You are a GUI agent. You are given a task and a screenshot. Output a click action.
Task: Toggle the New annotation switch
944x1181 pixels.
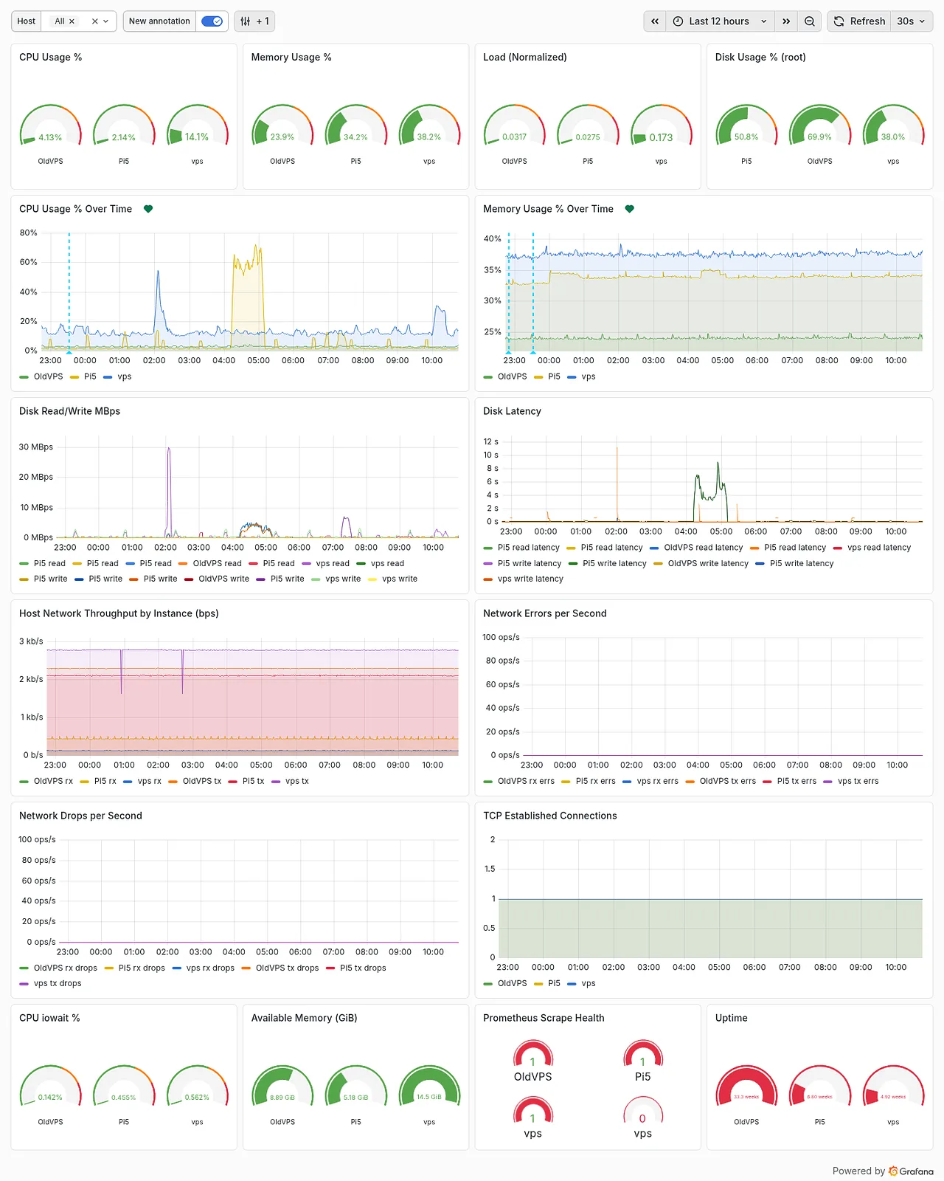pos(212,21)
